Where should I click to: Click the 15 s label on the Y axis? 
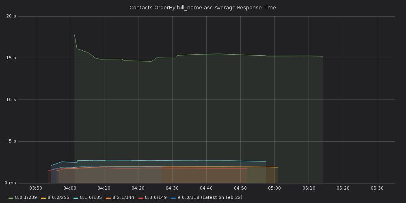point(12,58)
